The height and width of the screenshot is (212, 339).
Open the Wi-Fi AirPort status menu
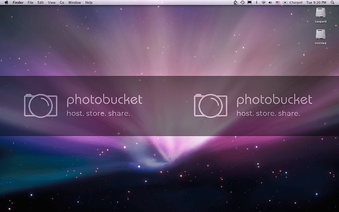point(263,2)
